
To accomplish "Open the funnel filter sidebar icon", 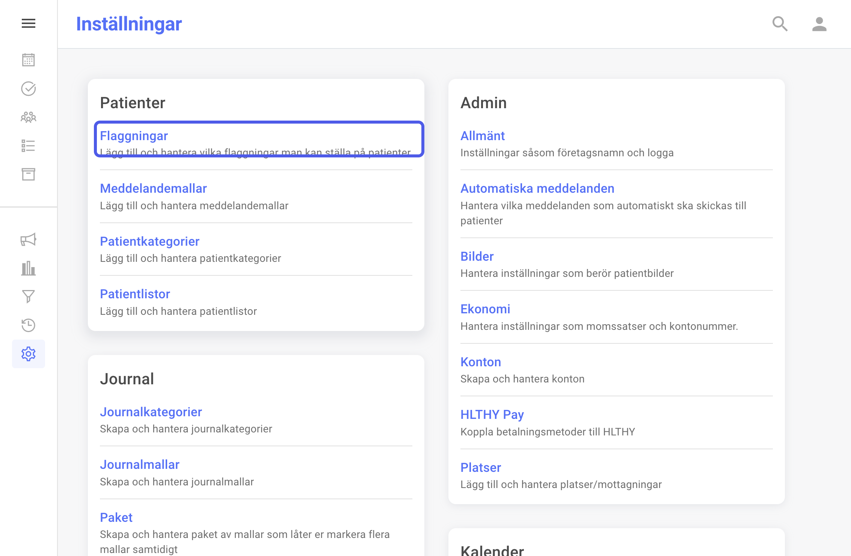I will click(x=29, y=297).
